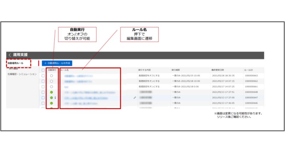
Task: Click the 自動実行 column header
Action: [x=52, y=70]
